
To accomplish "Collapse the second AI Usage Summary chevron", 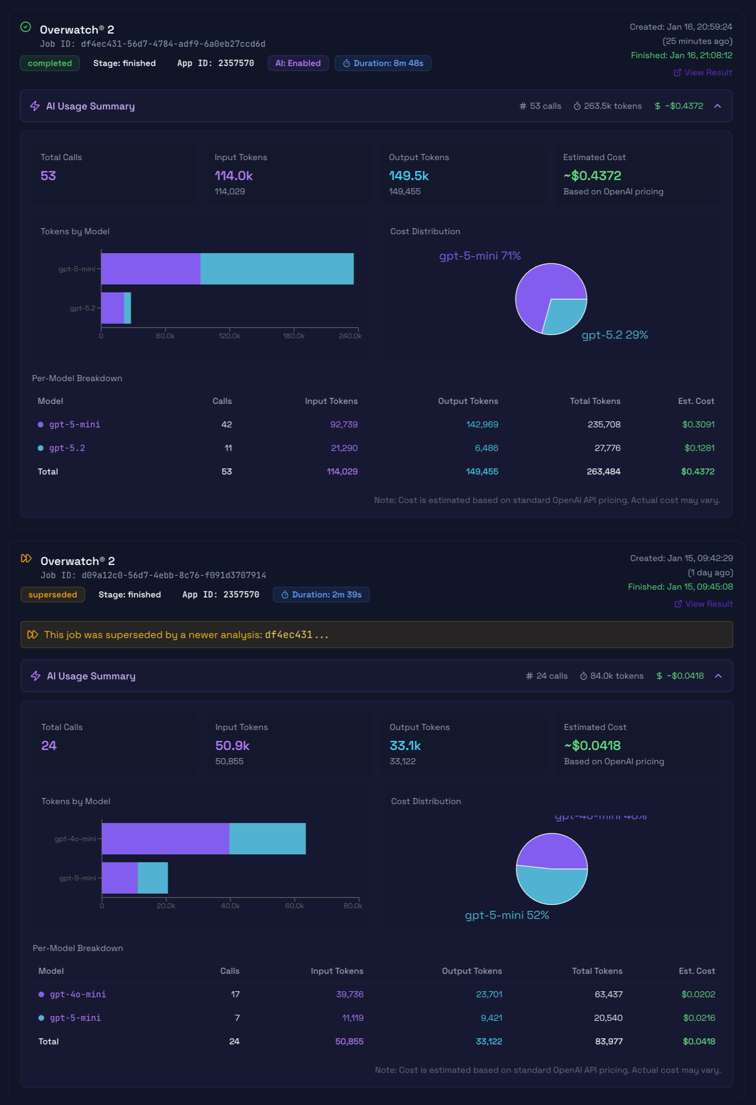I will point(718,676).
